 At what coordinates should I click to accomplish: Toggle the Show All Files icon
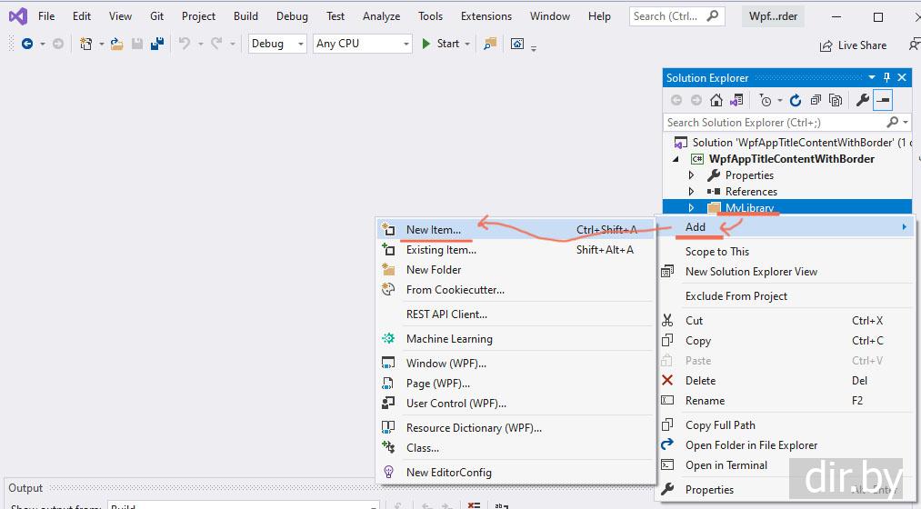pos(835,101)
